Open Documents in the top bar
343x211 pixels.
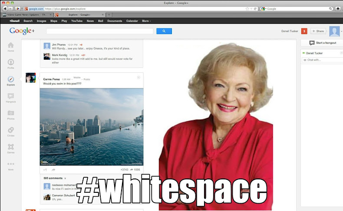[115, 21]
